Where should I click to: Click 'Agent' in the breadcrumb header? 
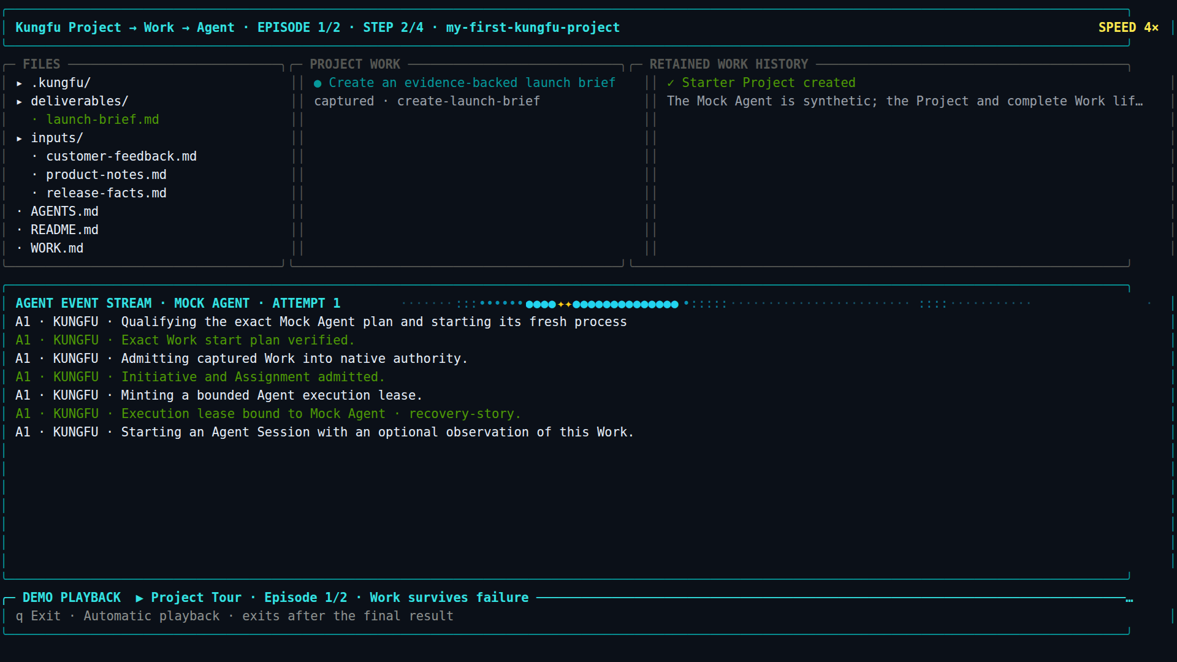tap(215, 28)
